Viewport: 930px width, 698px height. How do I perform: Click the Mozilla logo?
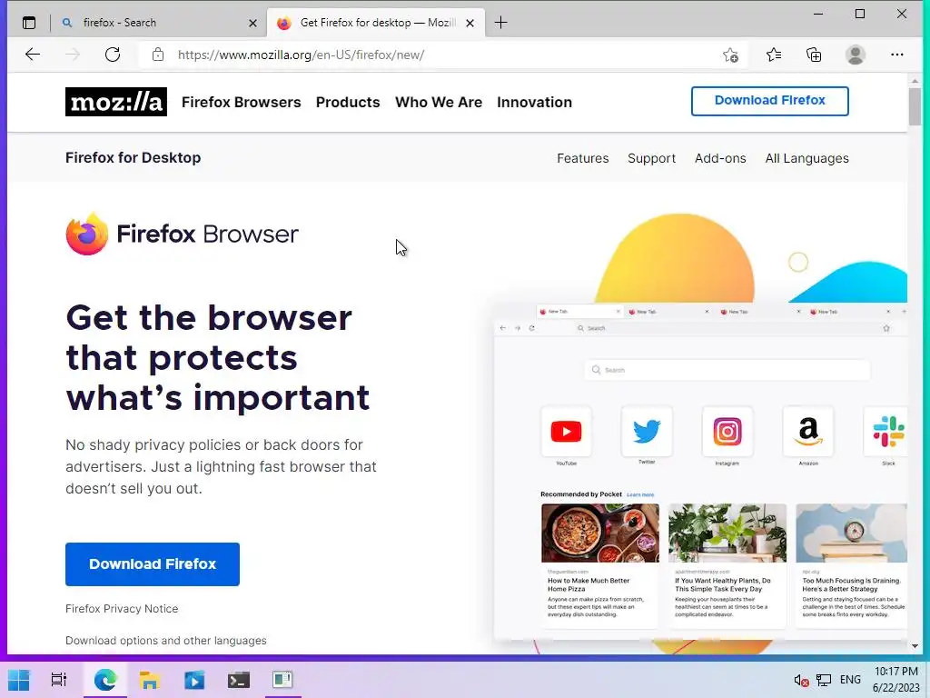(x=115, y=102)
